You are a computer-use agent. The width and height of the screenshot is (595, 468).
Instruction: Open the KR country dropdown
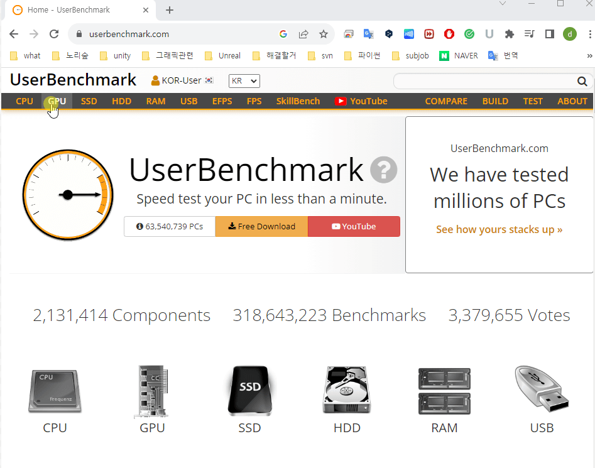pyautogui.click(x=244, y=81)
